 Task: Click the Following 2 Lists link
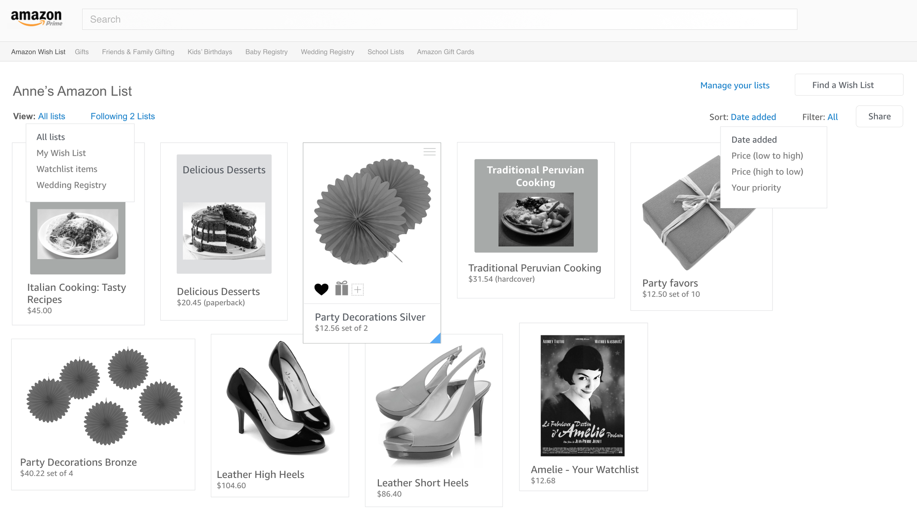(123, 116)
